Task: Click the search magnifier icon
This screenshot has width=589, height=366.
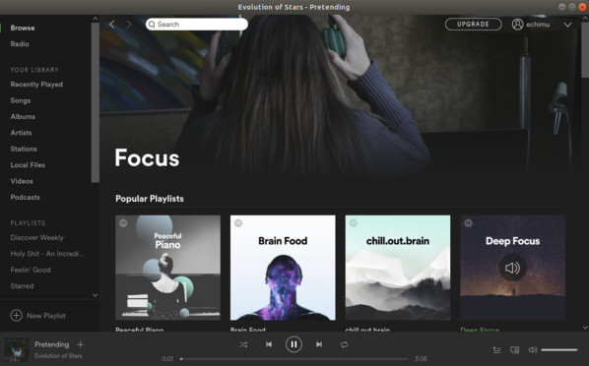Action: (152, 25)
